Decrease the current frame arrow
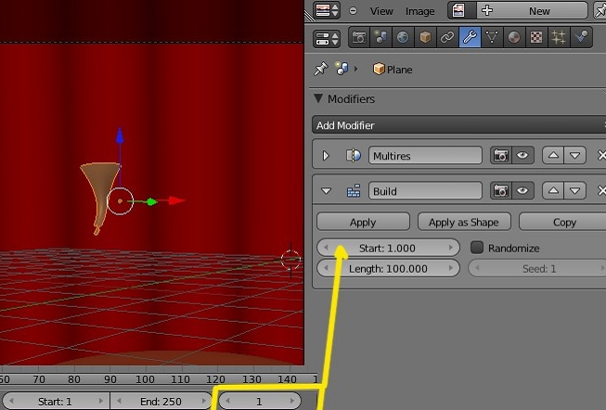This screenshot has height=410, width=606. click(227, 401)
